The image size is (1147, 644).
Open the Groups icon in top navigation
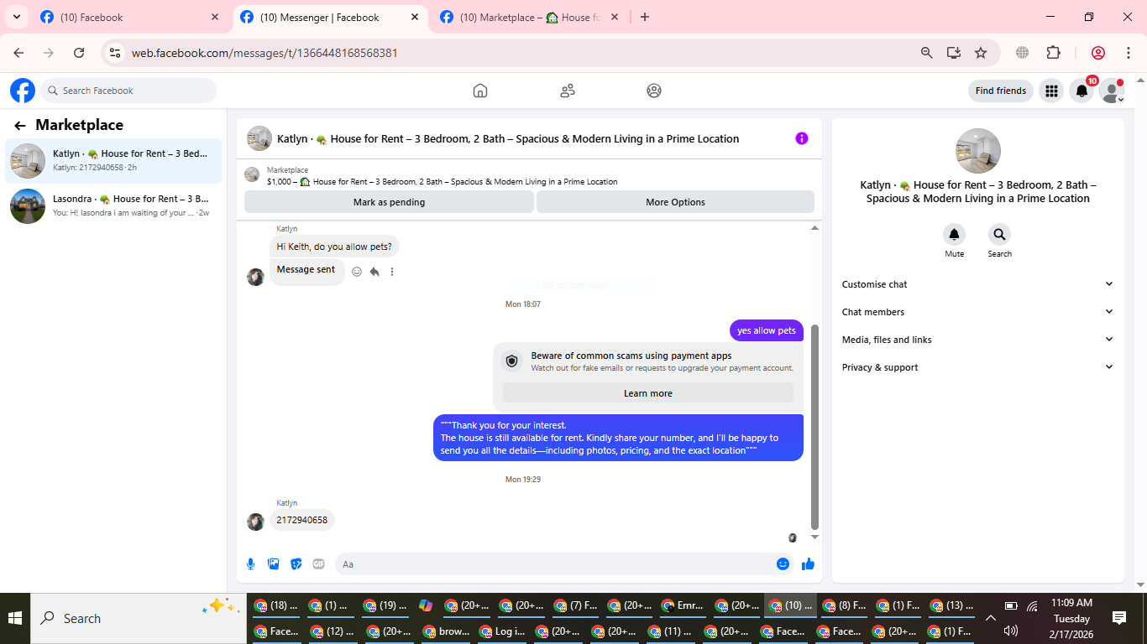pos(654,91)
